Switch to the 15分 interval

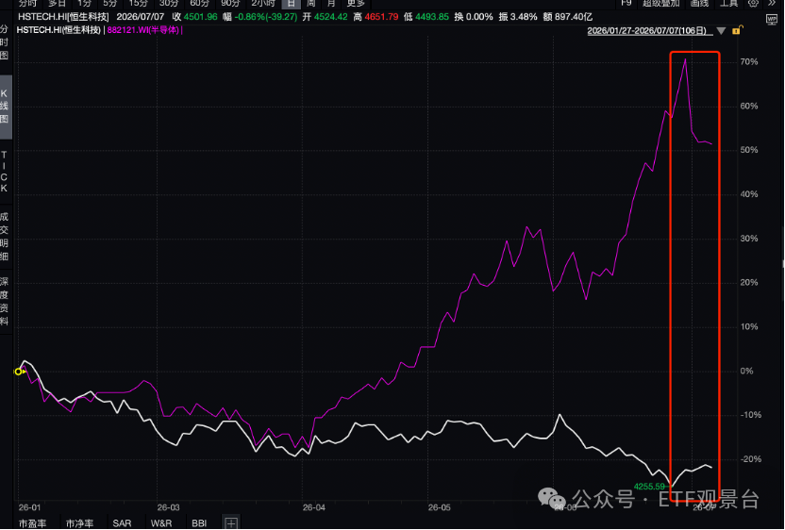coord(138,4)
